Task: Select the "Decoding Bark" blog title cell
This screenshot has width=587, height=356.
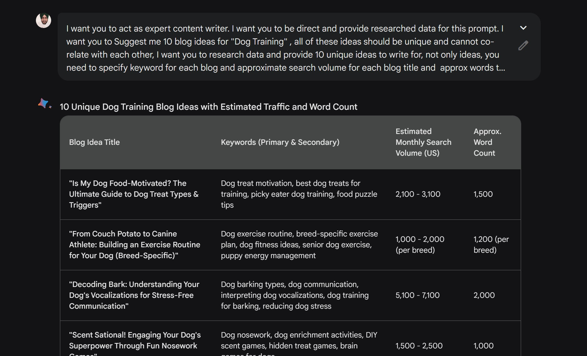Action: (134, 295)
